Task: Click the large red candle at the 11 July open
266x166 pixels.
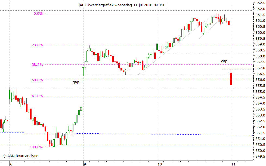Action: (x=231, y=79)
